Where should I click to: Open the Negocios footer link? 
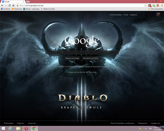(20, 123)
